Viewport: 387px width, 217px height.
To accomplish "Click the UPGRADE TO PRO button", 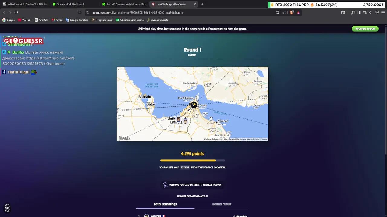I will click(365, 29).
